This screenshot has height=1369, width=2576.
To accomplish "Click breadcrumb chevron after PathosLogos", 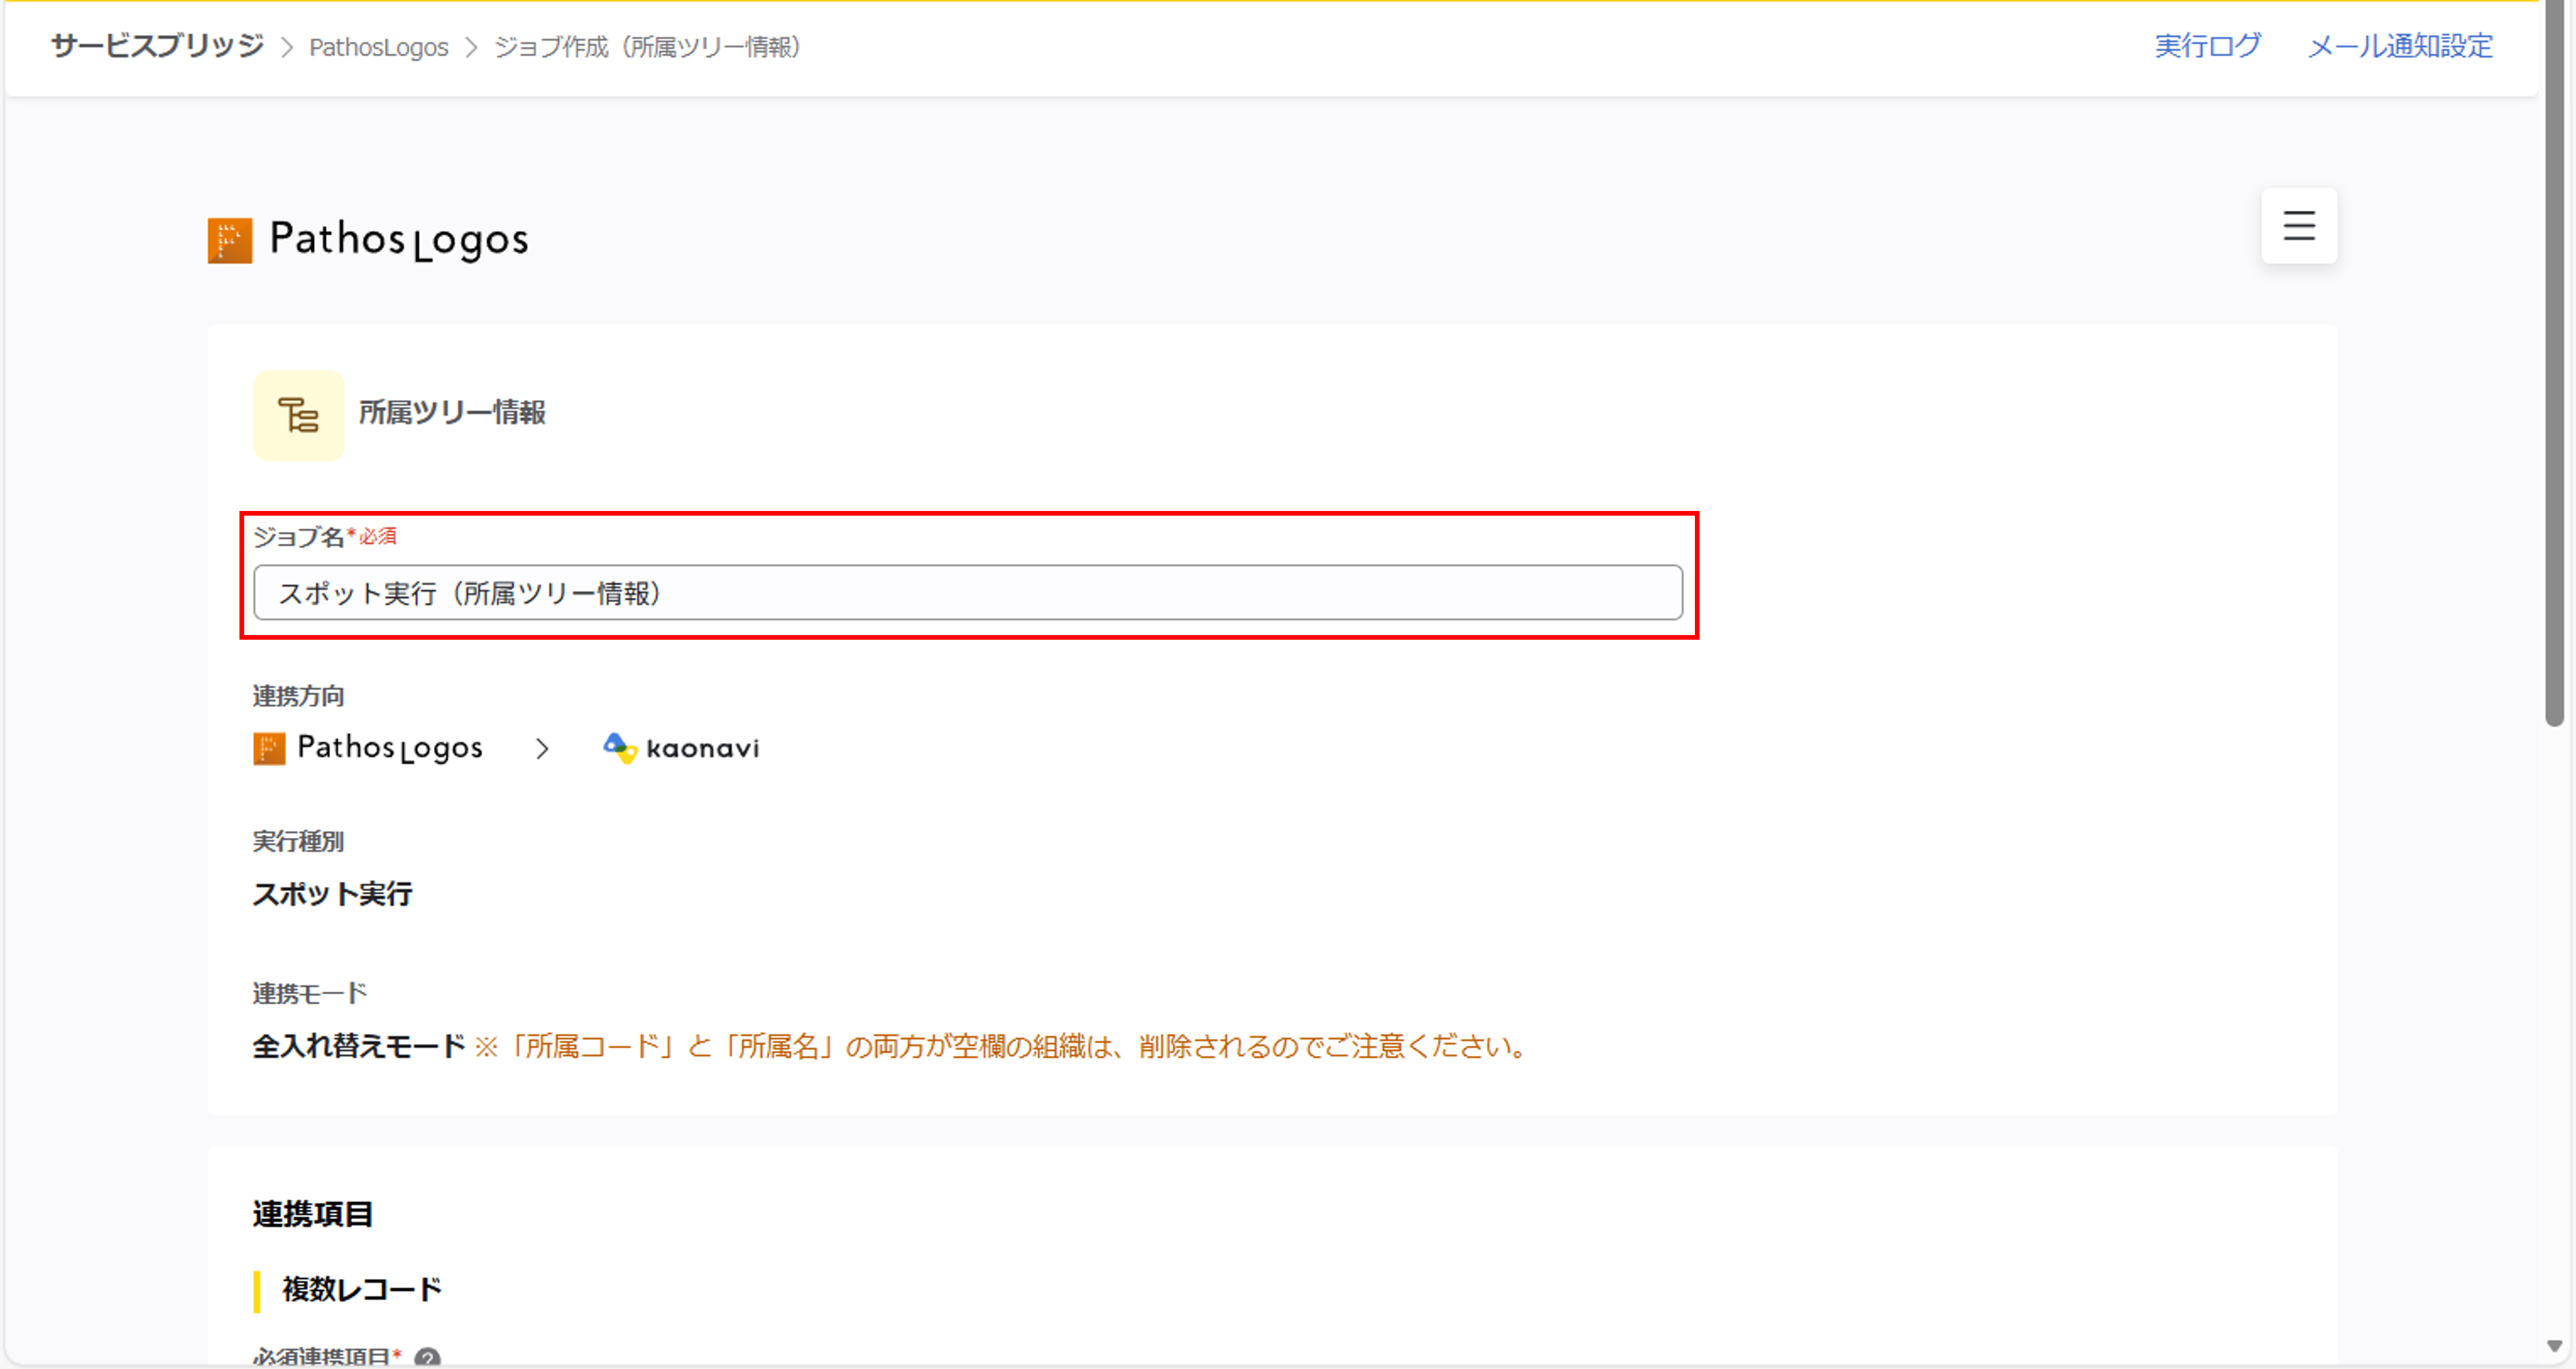I will [x=472, y=48].
